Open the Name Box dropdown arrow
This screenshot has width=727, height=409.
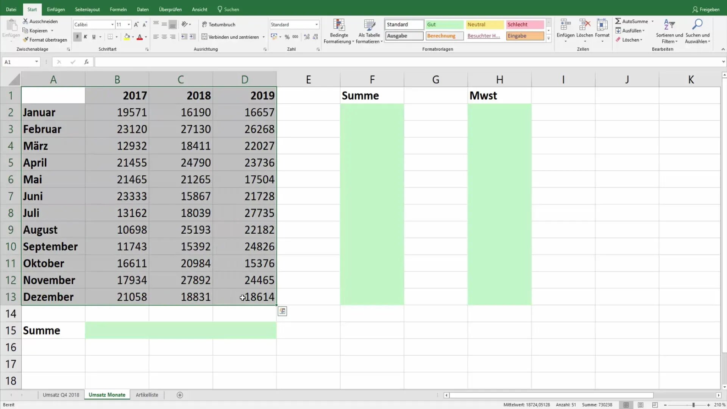click(x=36, y=62)
